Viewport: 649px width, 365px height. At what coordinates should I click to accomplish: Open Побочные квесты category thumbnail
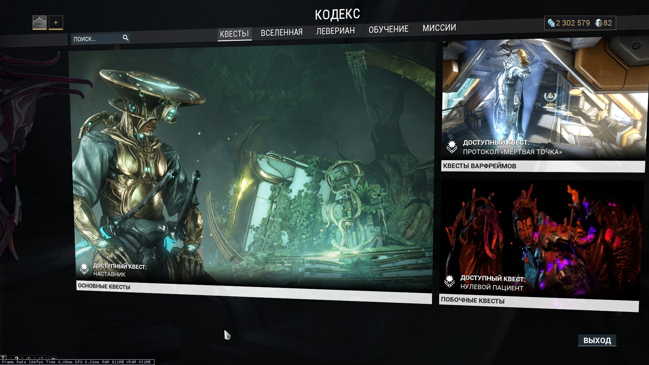pyautogui.click(x=541, y=237)
